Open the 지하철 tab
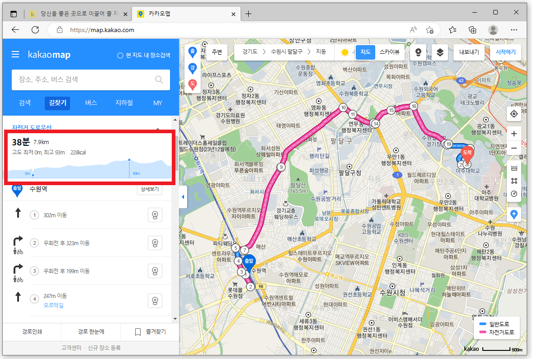 click(124, 103)
